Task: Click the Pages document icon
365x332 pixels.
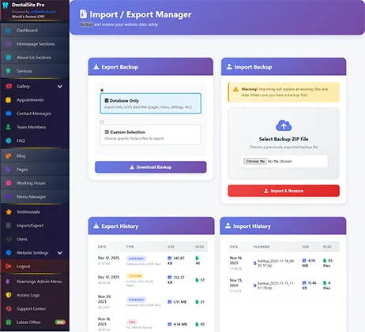Action: click(x=9, y=170)
